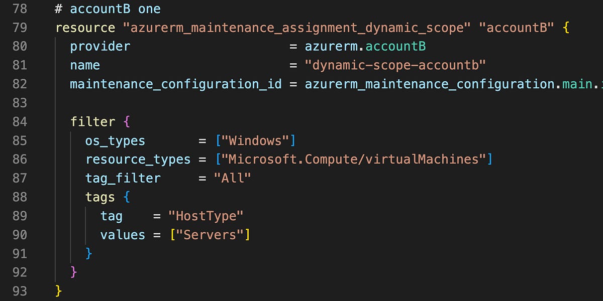Image resolution: width=603 pixels, height=301 pixels.
Task: Click the tags block opening brace
Action: point(126,197)
